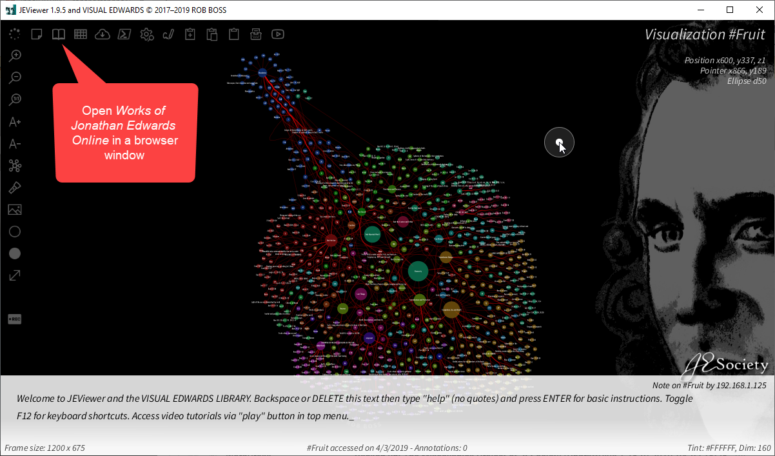The height and width of the screenshot is (456, 775).
Task: Click the welcome text note field
Action: pyautogui.click(x=355, y=407)
